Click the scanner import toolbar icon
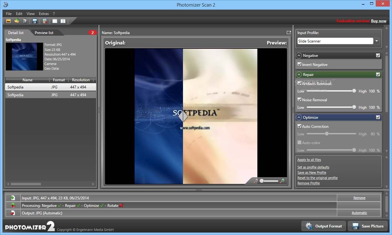Screen dimensions: 392x235 [24, 21]
